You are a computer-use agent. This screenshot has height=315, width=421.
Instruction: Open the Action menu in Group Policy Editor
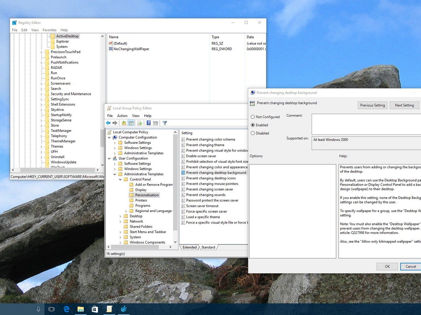(122, 116)
